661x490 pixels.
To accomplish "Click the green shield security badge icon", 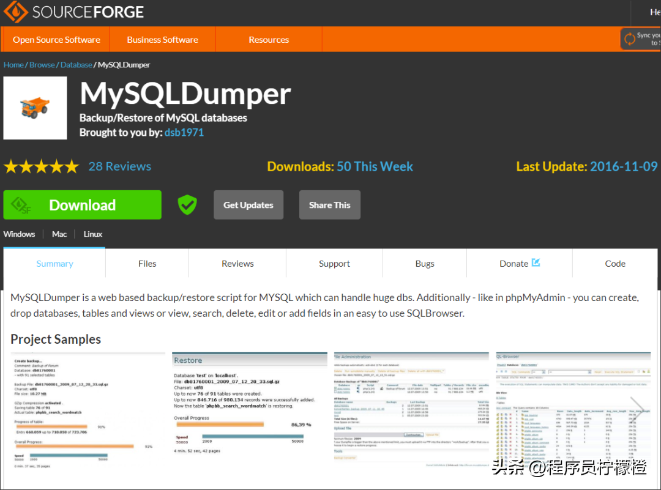I will click(x=187, y=205).
